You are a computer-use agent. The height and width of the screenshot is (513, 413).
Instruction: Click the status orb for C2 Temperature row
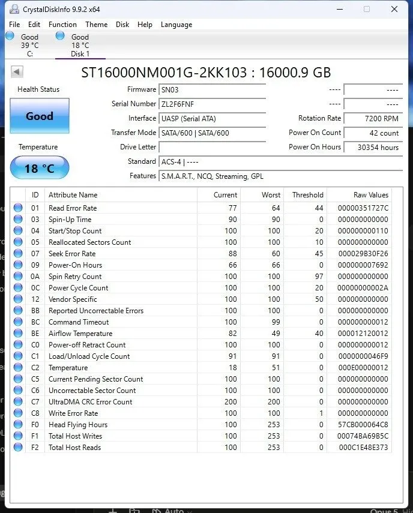coord(18,367)
